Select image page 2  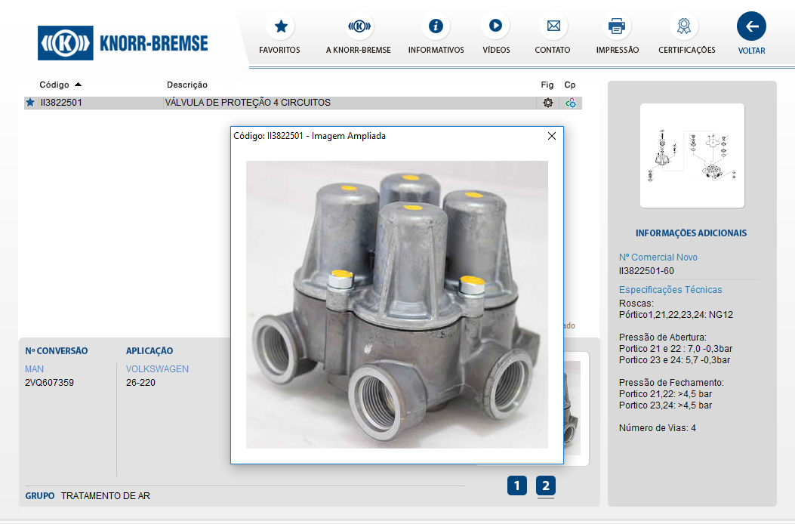point(546,485)
